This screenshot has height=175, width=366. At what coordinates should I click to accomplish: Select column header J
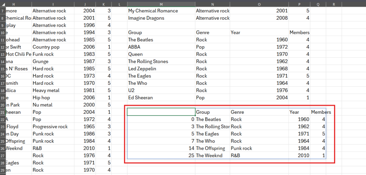[85, 4]
